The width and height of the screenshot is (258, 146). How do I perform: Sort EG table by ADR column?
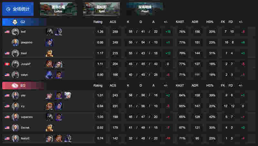(195, 85)
